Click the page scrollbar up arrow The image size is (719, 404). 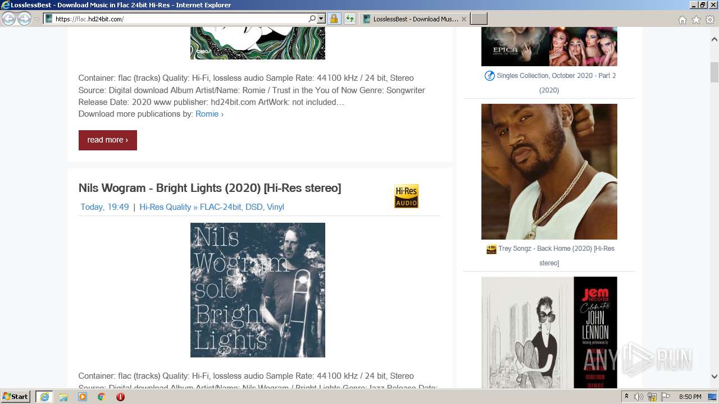tap(715, 39)
